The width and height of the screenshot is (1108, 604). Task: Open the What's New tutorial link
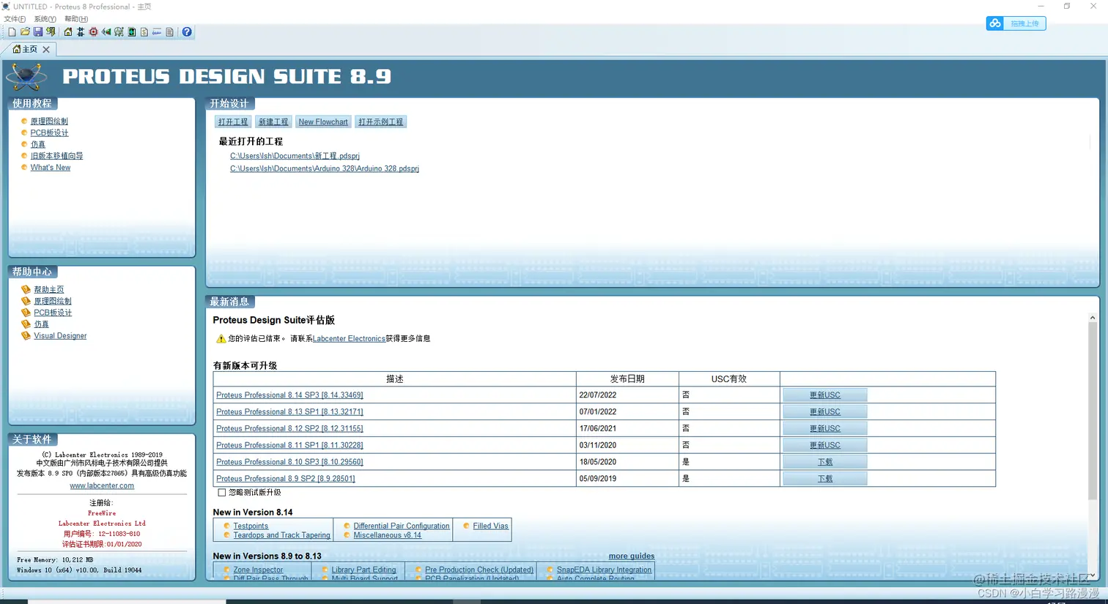click(51, 168)
